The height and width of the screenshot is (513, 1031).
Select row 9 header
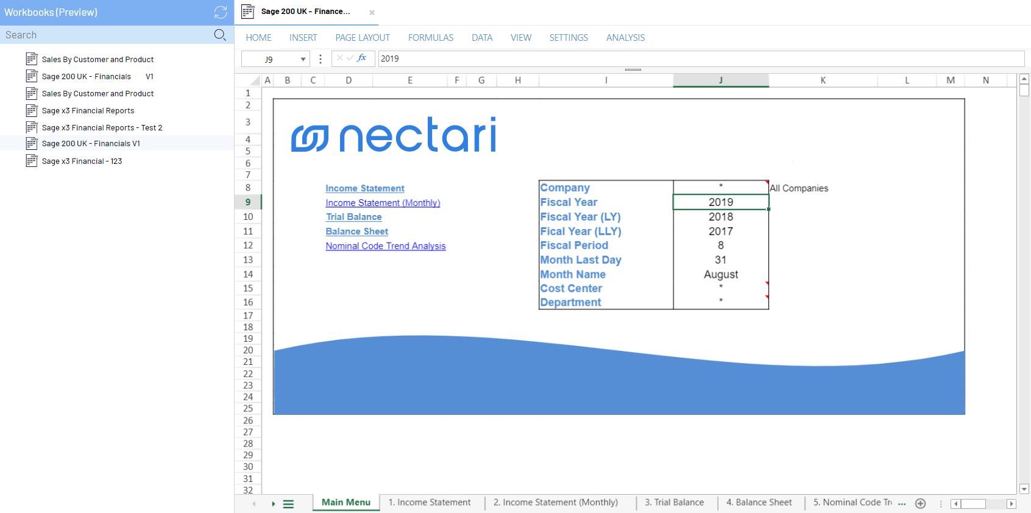coord(248,202)
